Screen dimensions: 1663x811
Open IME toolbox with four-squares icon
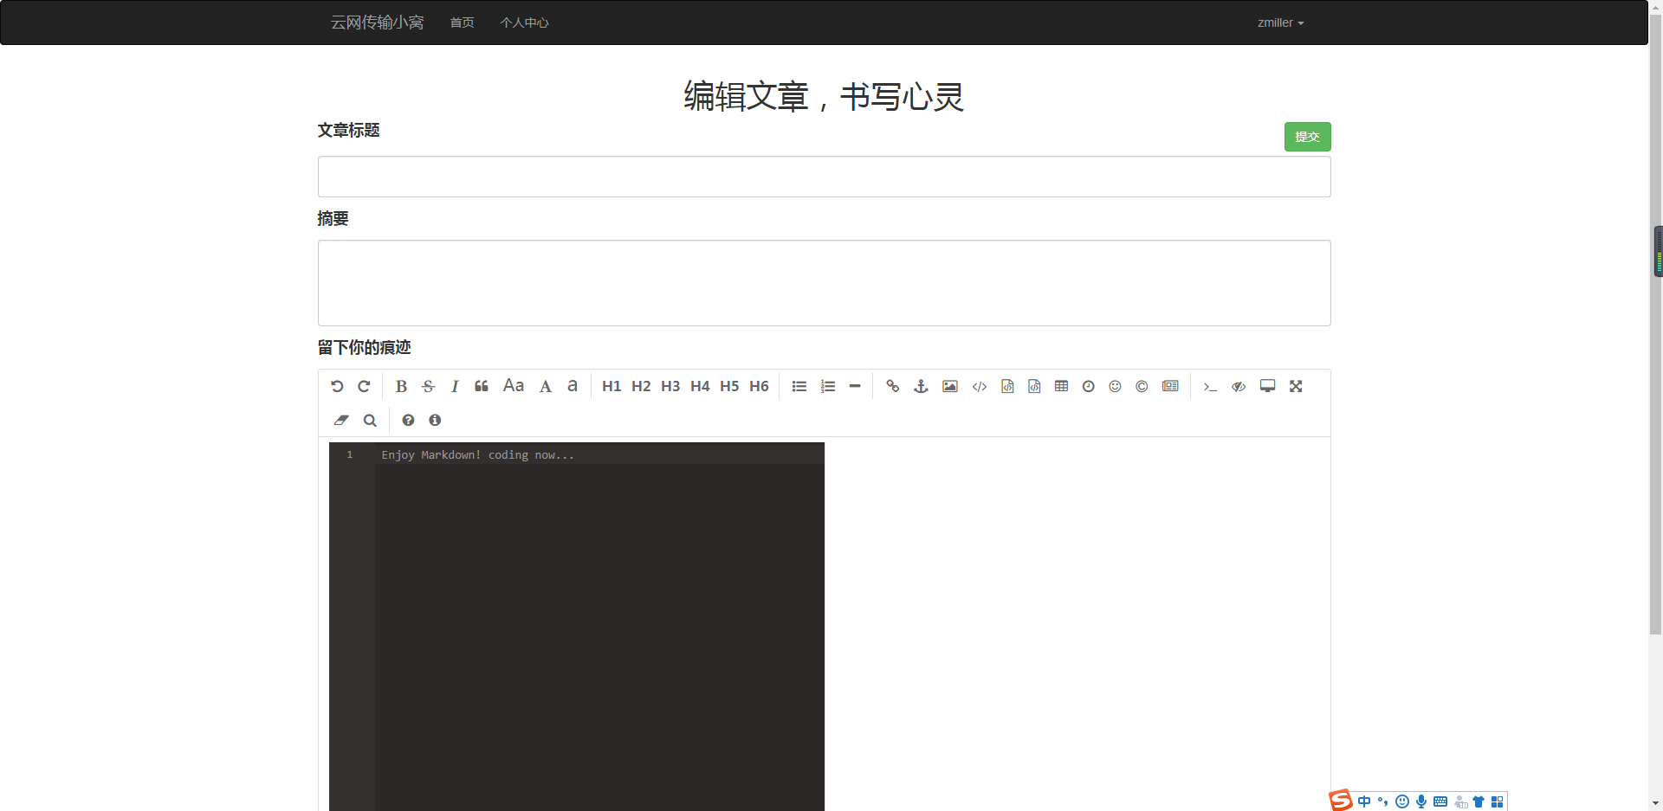click(1497, 801)
